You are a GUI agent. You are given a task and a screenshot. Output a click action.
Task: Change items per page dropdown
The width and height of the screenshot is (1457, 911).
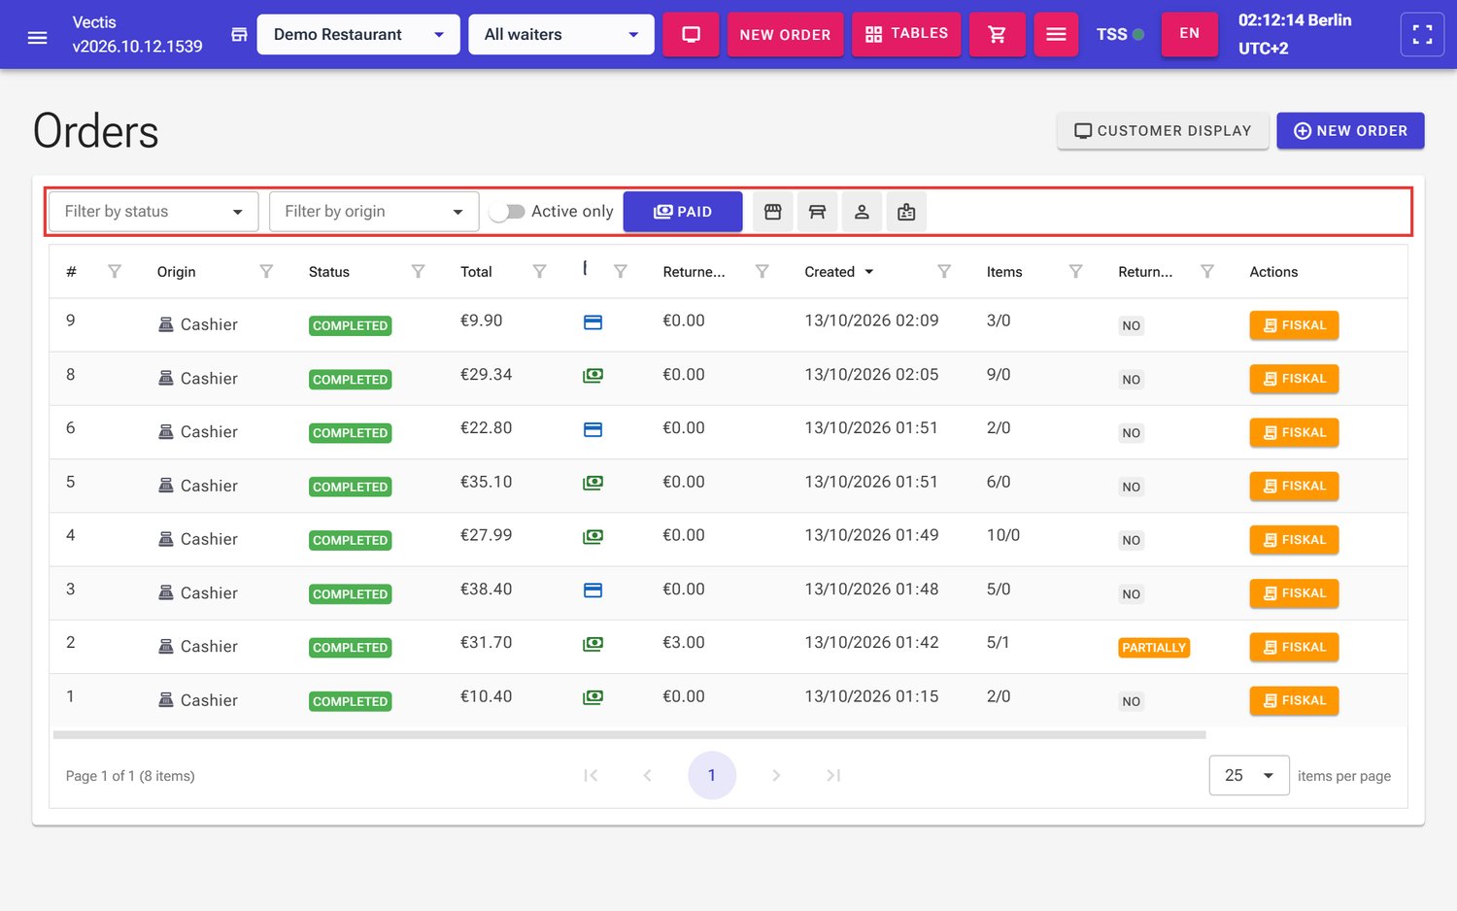pos(1249,775)
